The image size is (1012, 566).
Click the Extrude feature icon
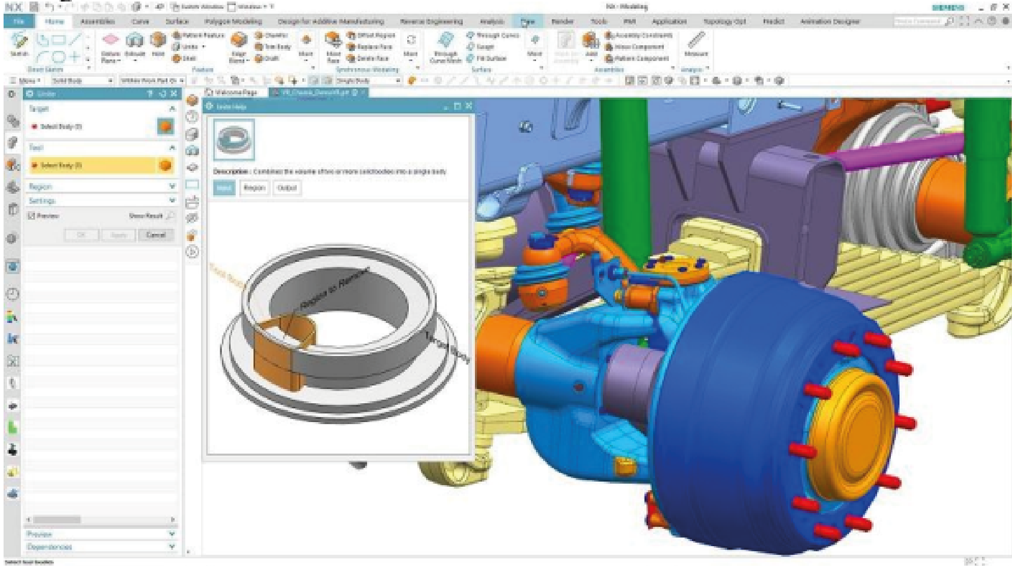point(134,41)
